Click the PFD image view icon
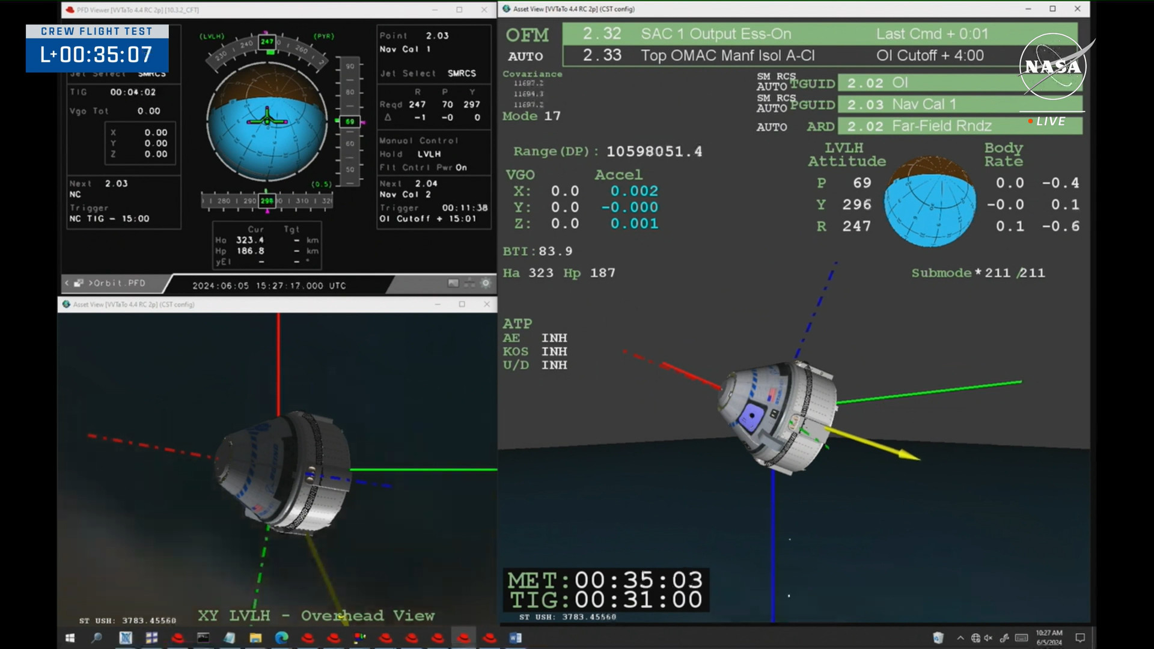The height and width of the screenshot is (649, 1154). (453, 283)
